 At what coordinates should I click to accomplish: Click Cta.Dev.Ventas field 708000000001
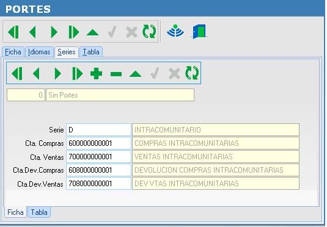98,184
